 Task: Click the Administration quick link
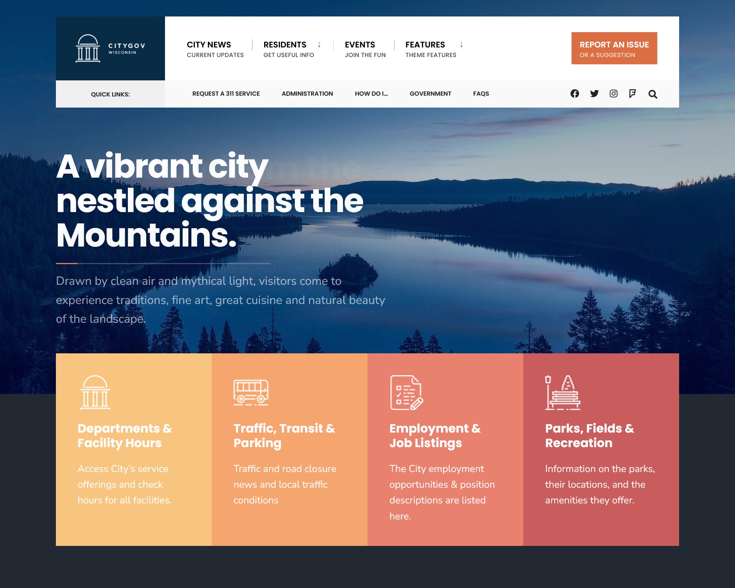click(x=307, y=94)
